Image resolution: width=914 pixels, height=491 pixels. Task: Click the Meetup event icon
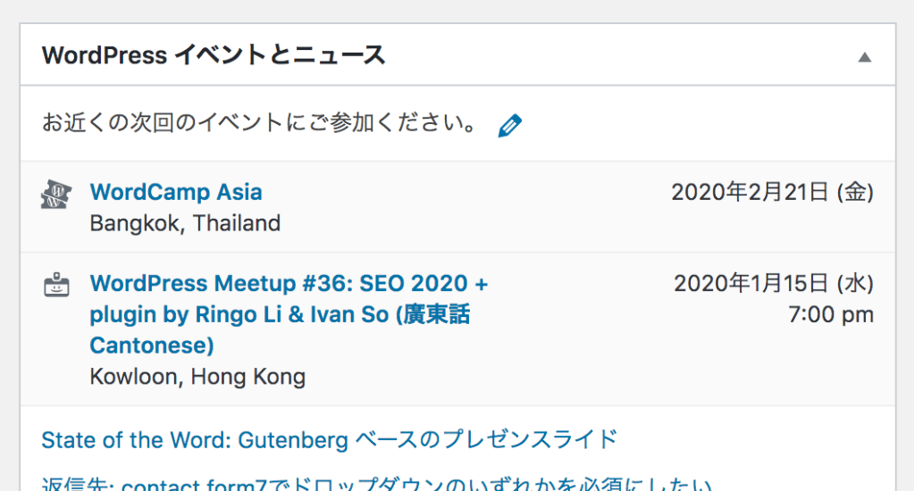pos(56,286)
